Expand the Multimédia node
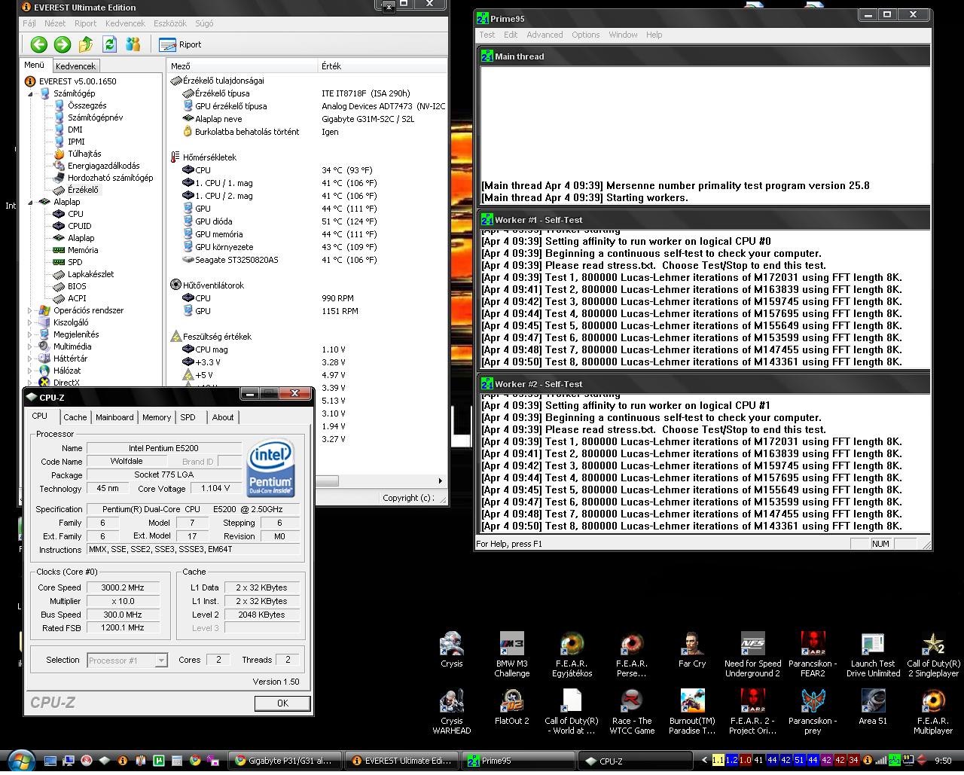This screenshot has width=964, height=775. (x=31, y=346)
